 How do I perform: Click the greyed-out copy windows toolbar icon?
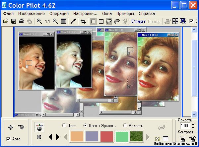(x=167, y=21)
